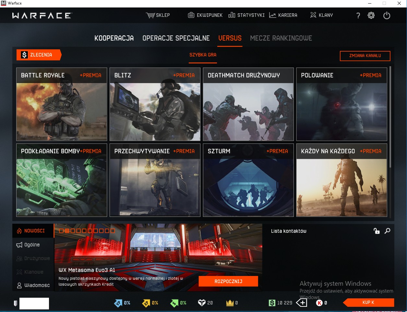Click the Lista kontaktów header

(x=289, y=231)
